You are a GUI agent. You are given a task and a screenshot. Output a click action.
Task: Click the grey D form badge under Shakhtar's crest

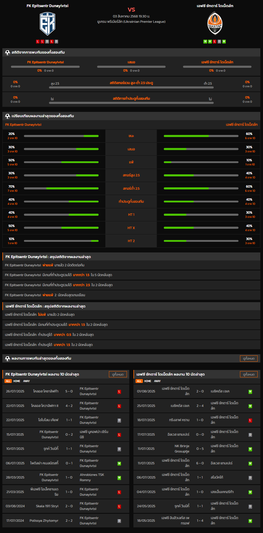click(219, 41)
